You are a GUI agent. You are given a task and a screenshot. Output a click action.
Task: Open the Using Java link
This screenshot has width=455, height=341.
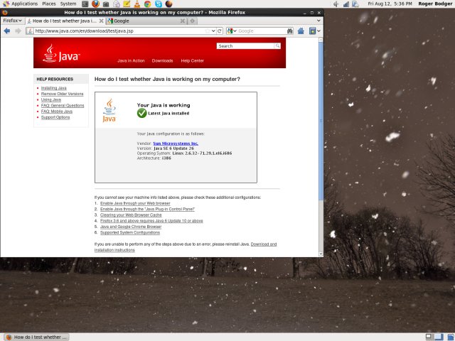click(x=51, y=99)
